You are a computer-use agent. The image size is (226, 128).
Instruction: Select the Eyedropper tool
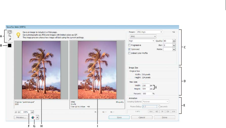pyautogui.click(x=10, y=40)
